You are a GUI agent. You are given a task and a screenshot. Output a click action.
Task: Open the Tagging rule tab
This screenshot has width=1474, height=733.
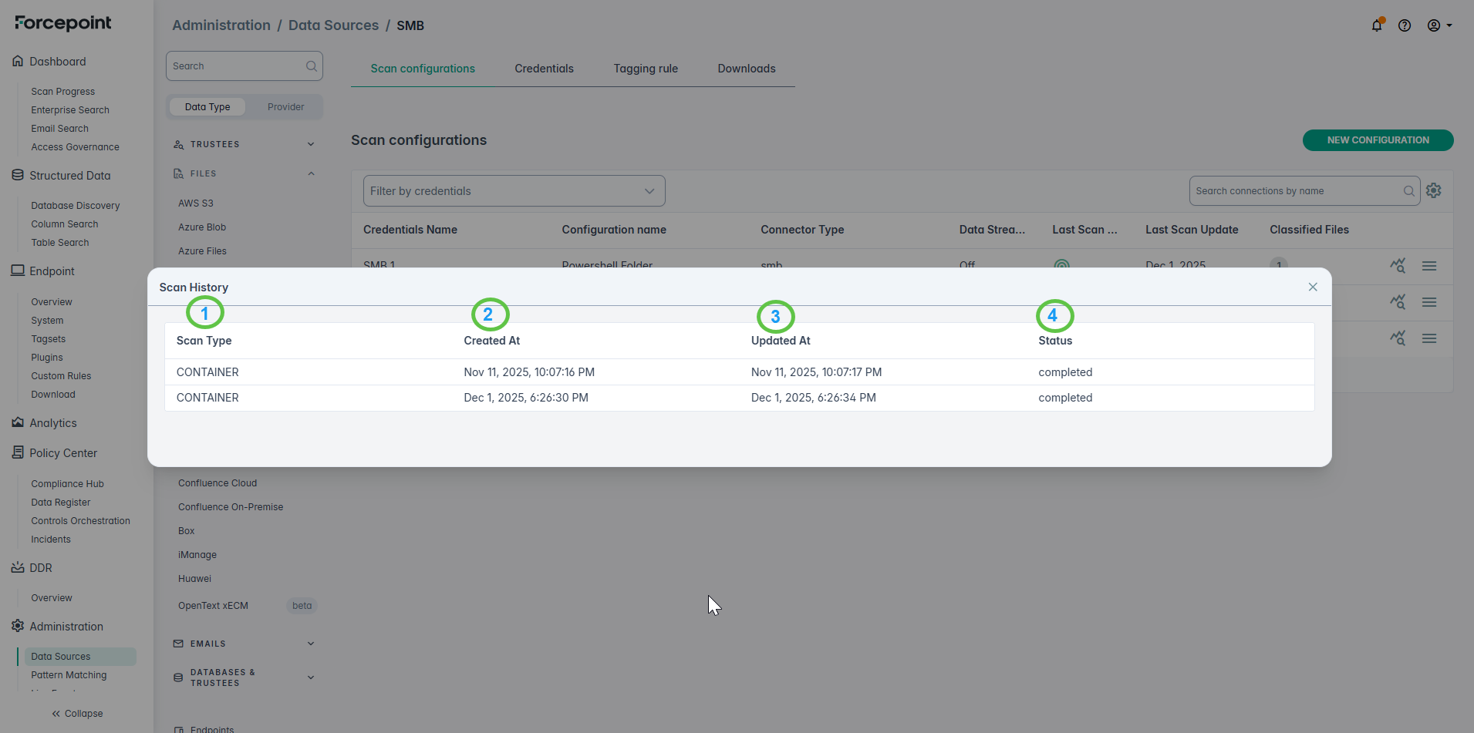(646, 69)
